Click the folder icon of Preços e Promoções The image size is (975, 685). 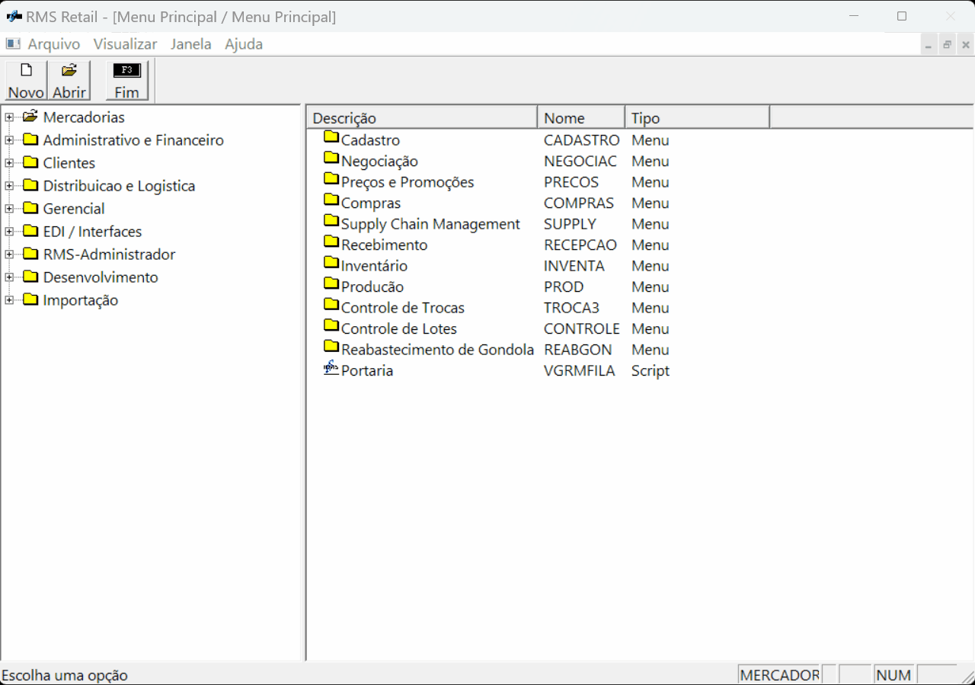331,179
